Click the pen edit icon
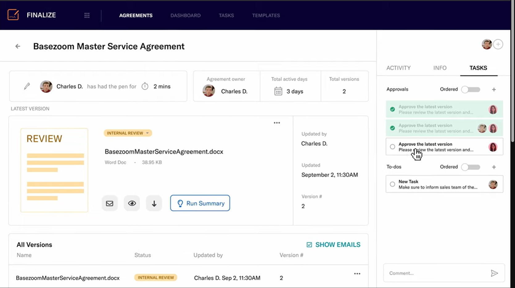The height and width of the screenshot is (288, 515). [27, 86]
